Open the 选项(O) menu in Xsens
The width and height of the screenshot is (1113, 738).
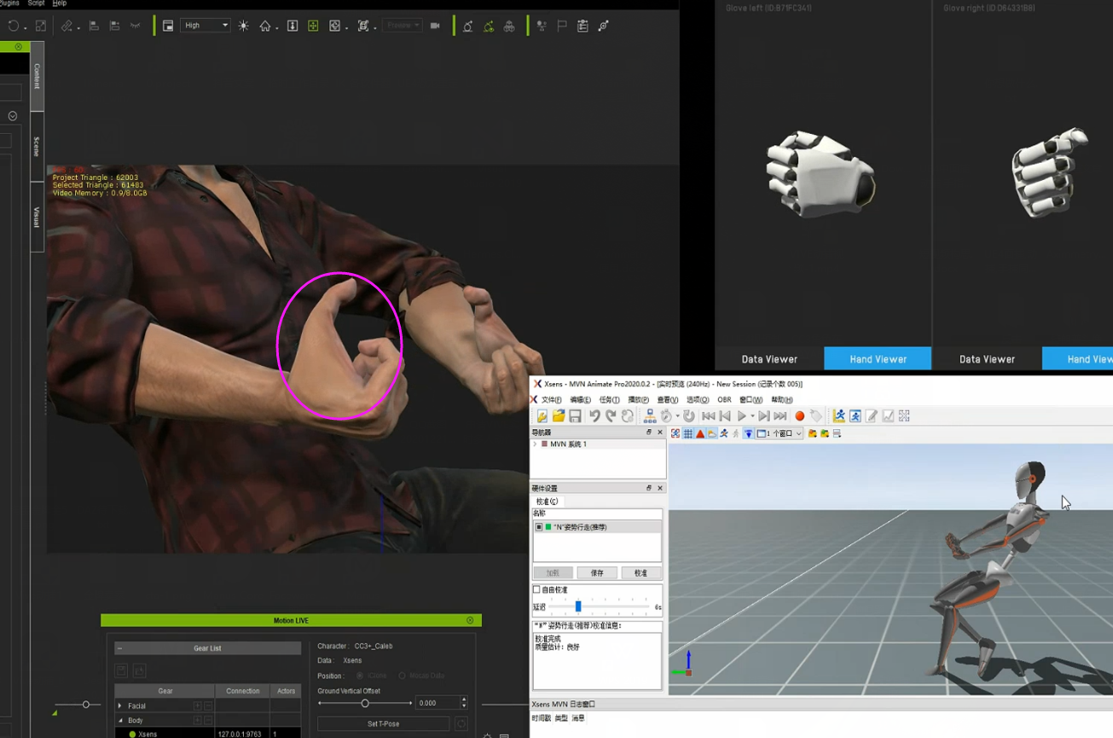tap(698, 399)
